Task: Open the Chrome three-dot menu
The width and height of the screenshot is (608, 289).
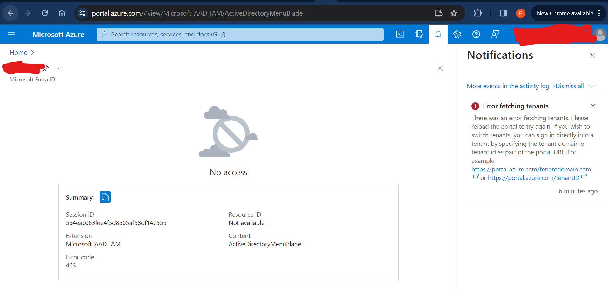Action: 599,13
